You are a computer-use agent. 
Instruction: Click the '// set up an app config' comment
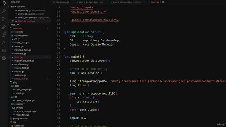tap(89, 69)
